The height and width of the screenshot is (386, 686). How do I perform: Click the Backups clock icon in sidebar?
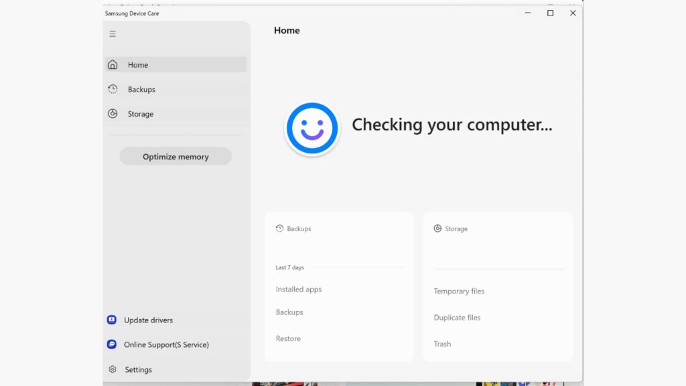tap(113, 89)
